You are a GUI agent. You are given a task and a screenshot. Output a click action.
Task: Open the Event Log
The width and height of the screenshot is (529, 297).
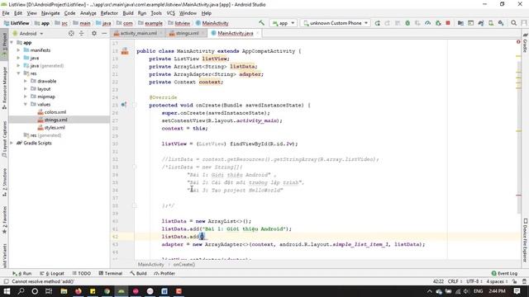(x=505, y=273)
